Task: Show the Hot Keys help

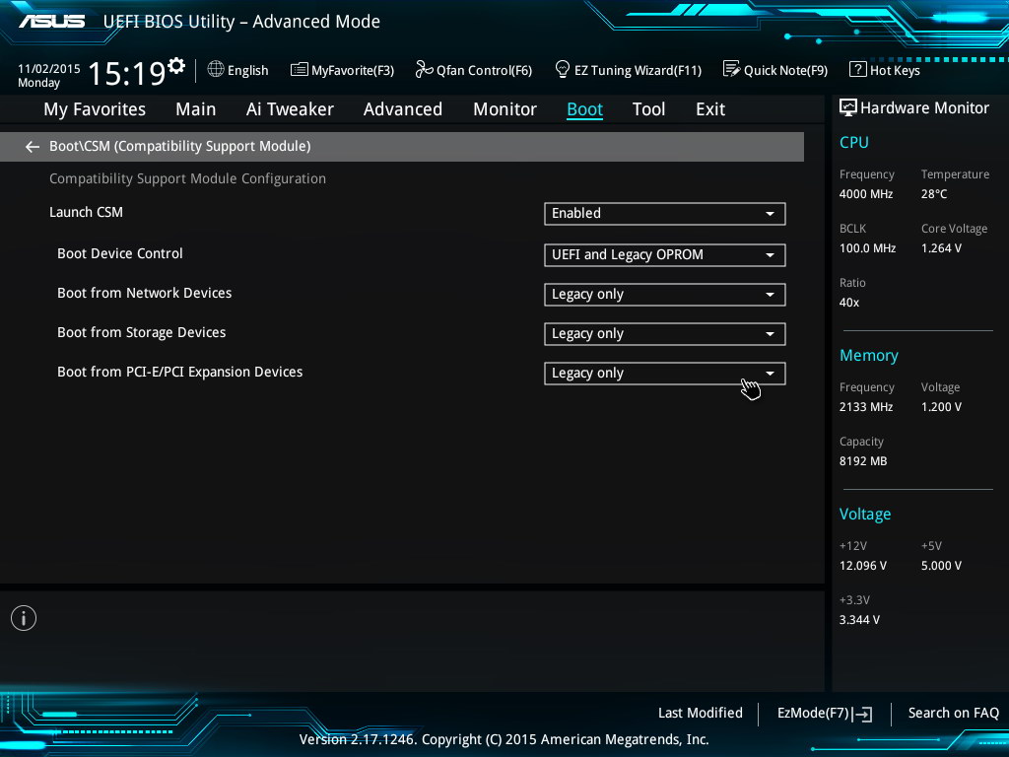Action: coord(885,70)
